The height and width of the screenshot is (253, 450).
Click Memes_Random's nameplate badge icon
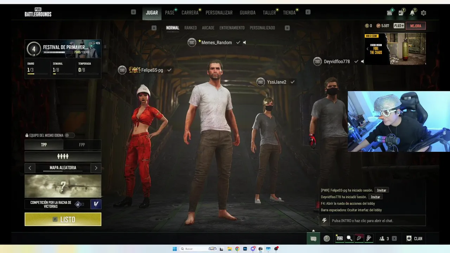coord(192,42)
